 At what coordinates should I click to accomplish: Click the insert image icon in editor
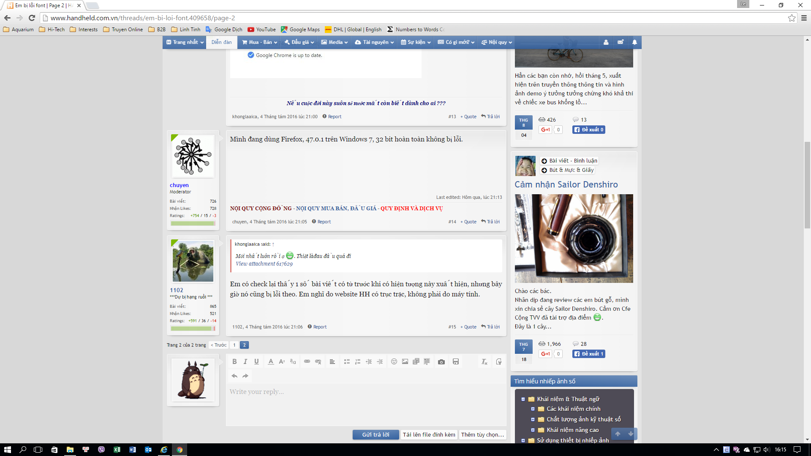tap(405, 362)
